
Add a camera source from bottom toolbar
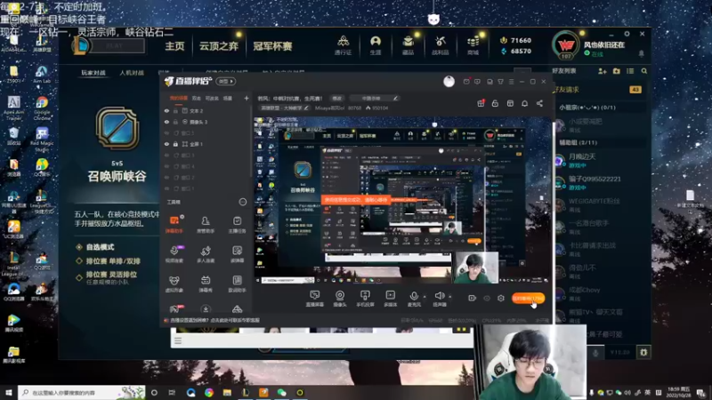coord(340,299)
